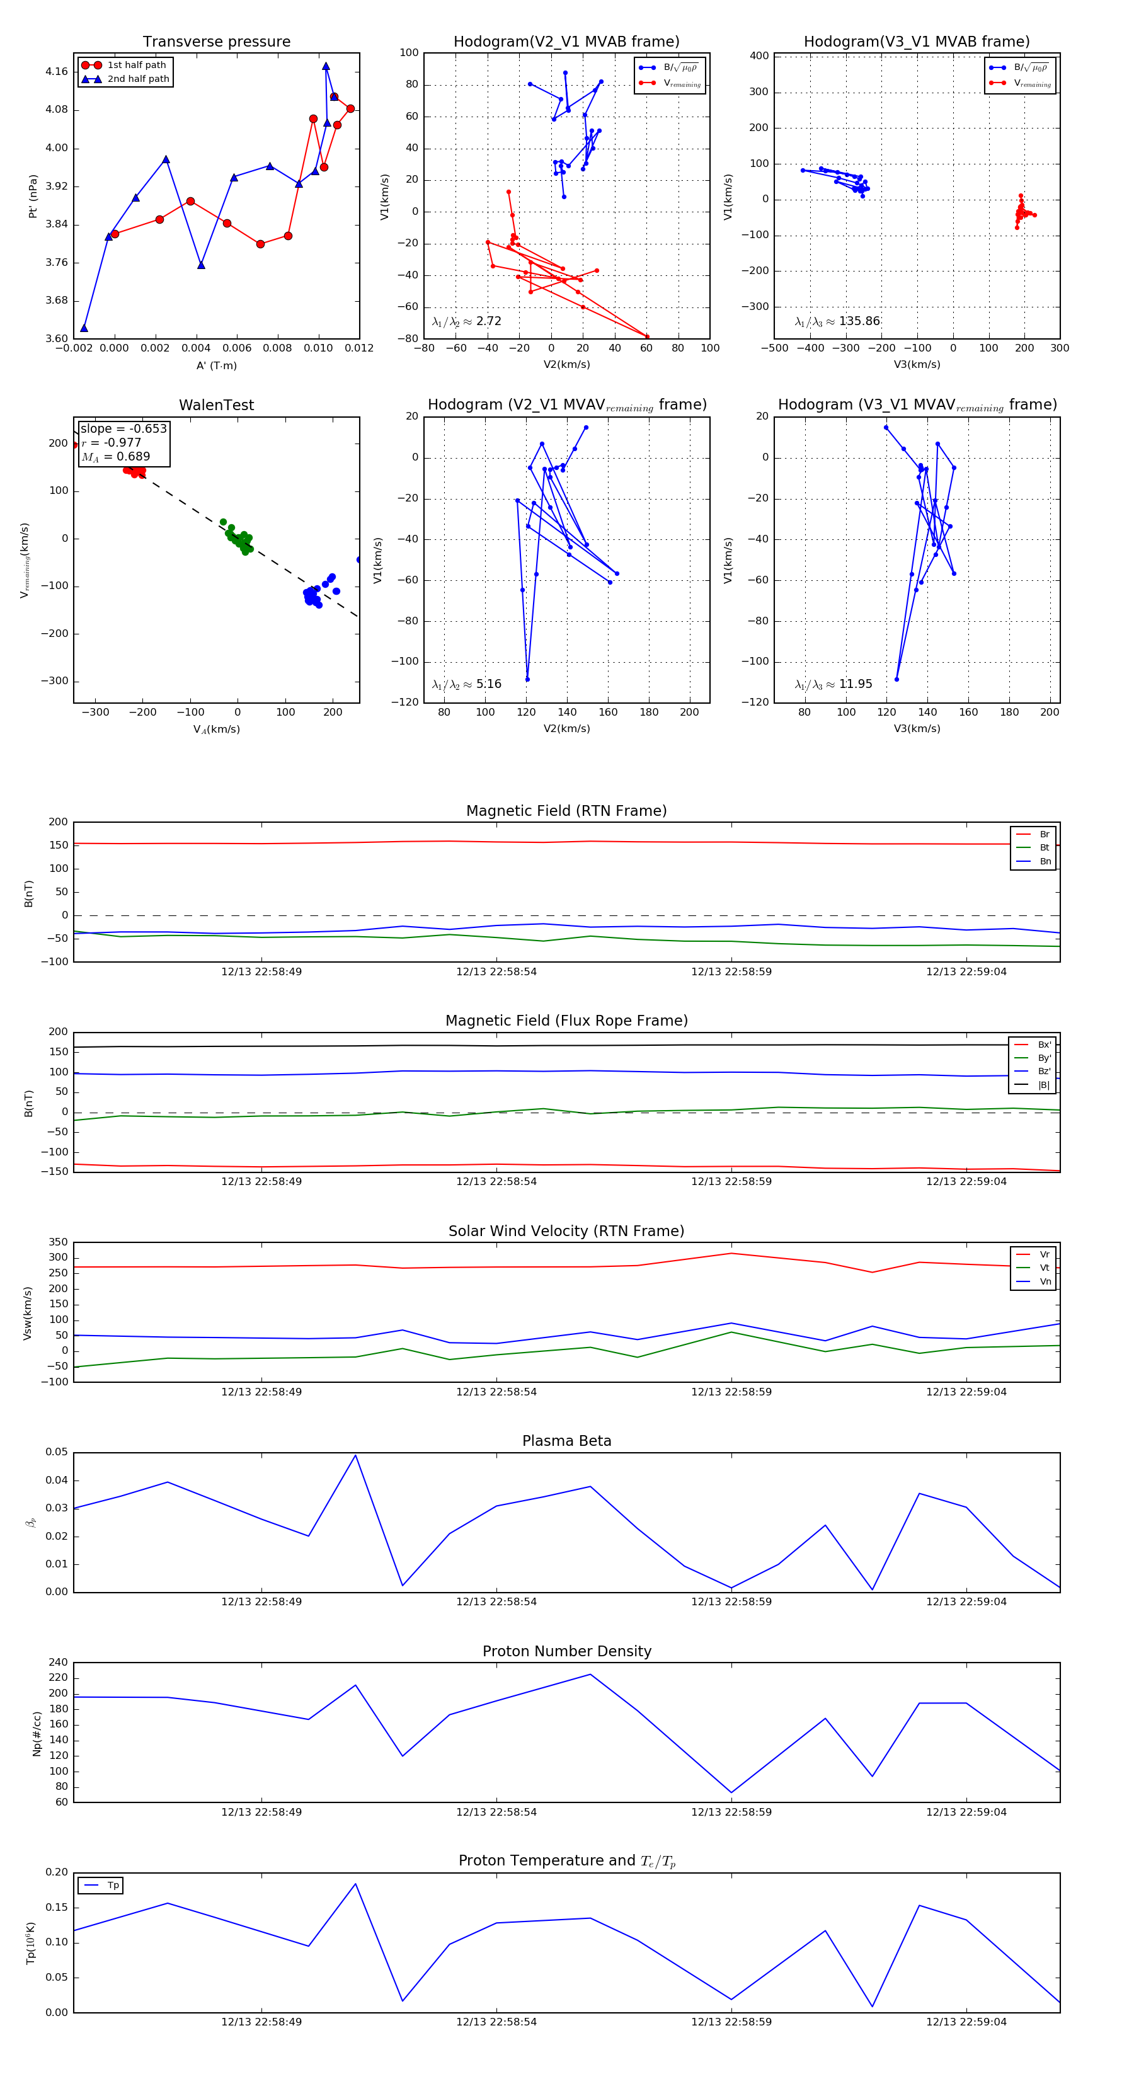Click the 'Tp' legend entry
Image resolution: width=1134 pixels, height=2079 pixels.
pyautogui.click(x=101, y=1886)
